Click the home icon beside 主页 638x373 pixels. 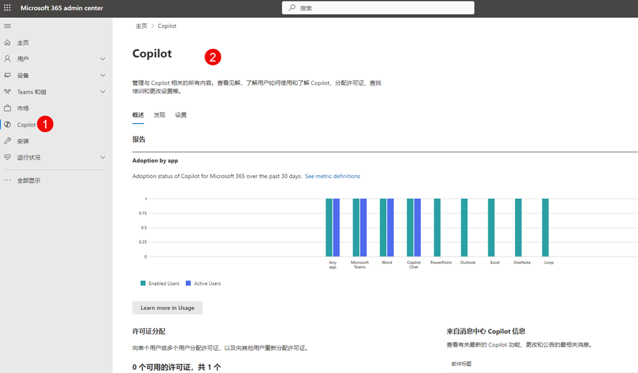(x=7, y=42)
